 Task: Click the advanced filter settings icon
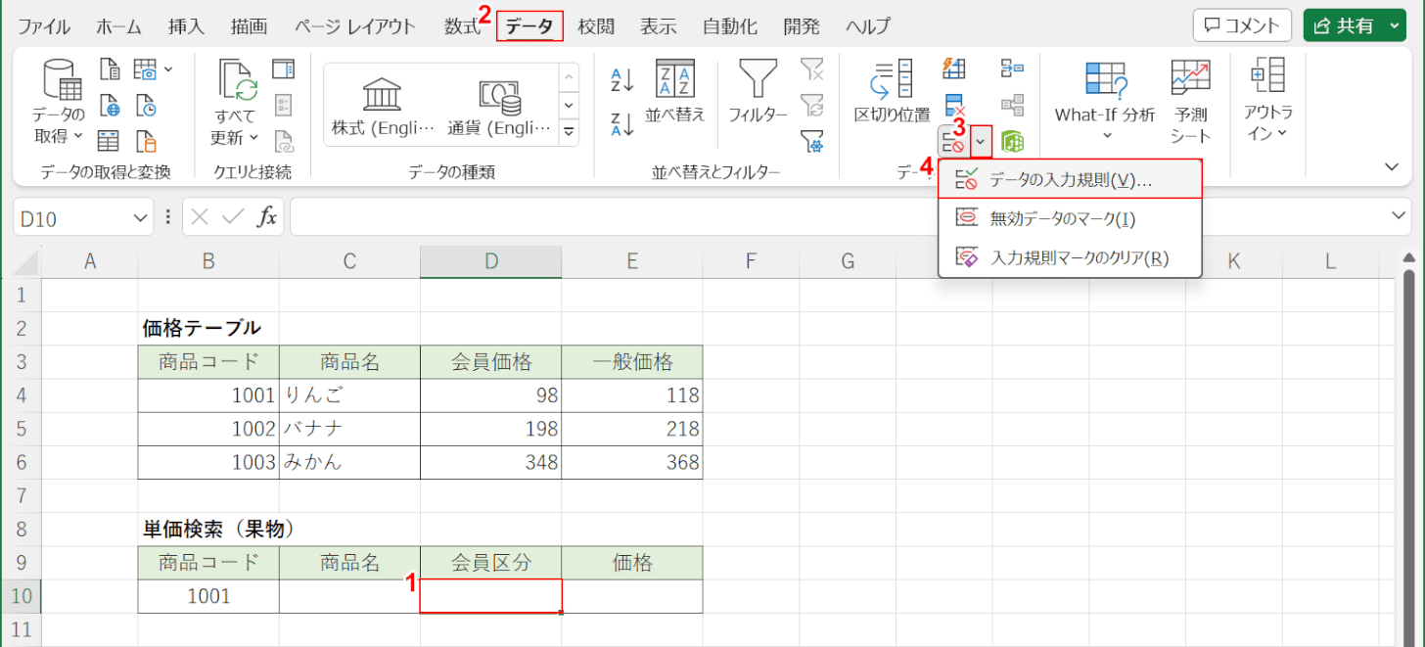(811, 142)
